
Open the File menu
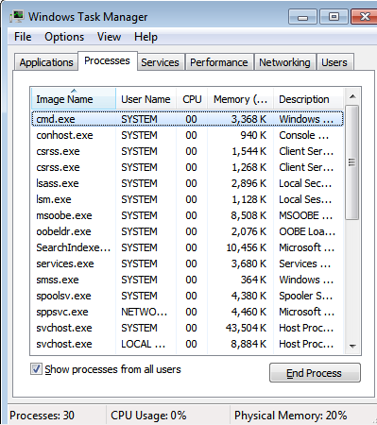[x=23, y=37]
